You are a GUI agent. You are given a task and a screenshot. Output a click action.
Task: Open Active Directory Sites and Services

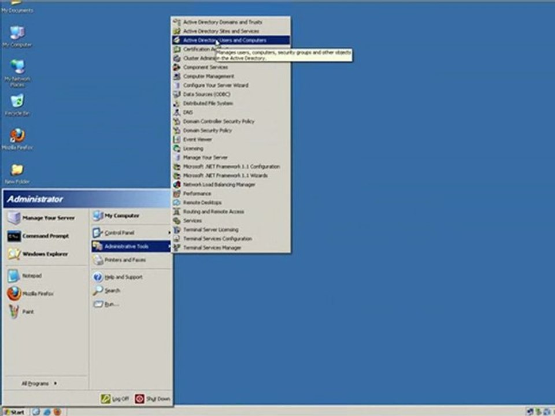(x=231, y=31)
